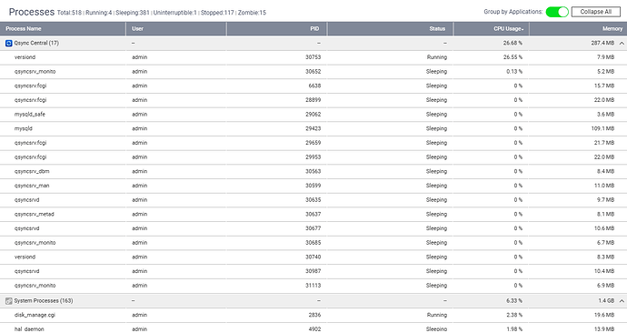Select the disk_manage.cgi process row

point(313,315)
